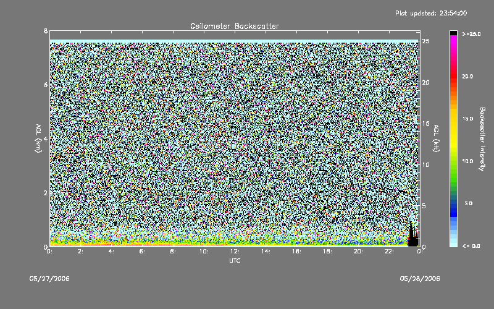Click the "15" tick on the kft axis
Viewport: 494px width, 309px height.
point(425,124)
